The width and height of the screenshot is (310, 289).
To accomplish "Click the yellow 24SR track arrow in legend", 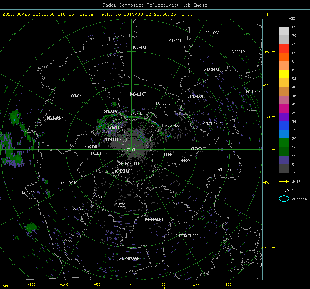I will 284,181.
